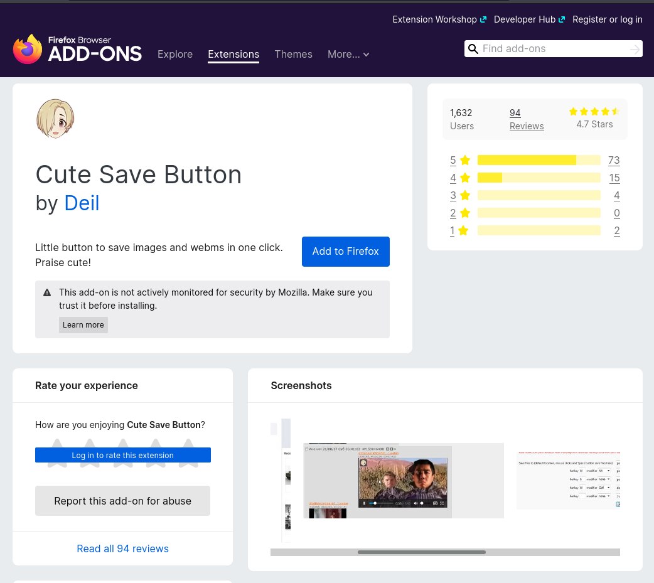Click the 'Screenshots' section heading

[x=301, y=386]
